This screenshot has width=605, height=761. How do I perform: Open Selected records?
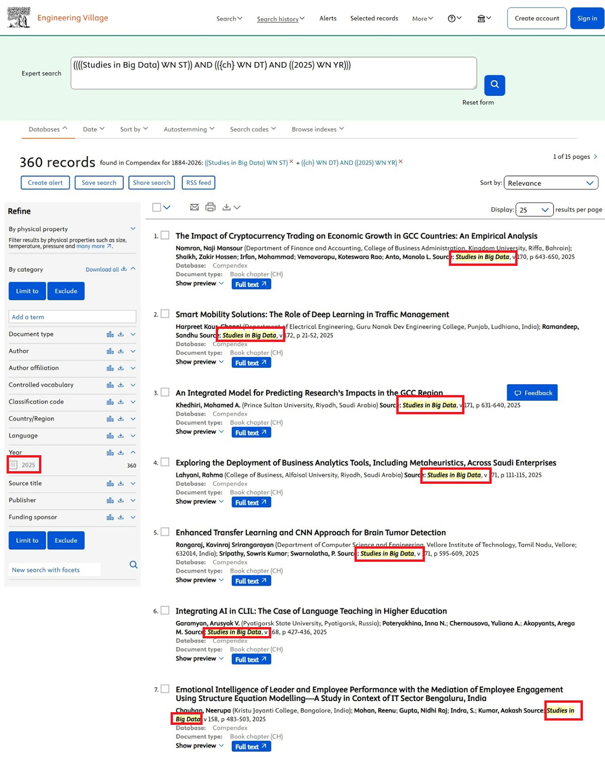coord(374,18)
